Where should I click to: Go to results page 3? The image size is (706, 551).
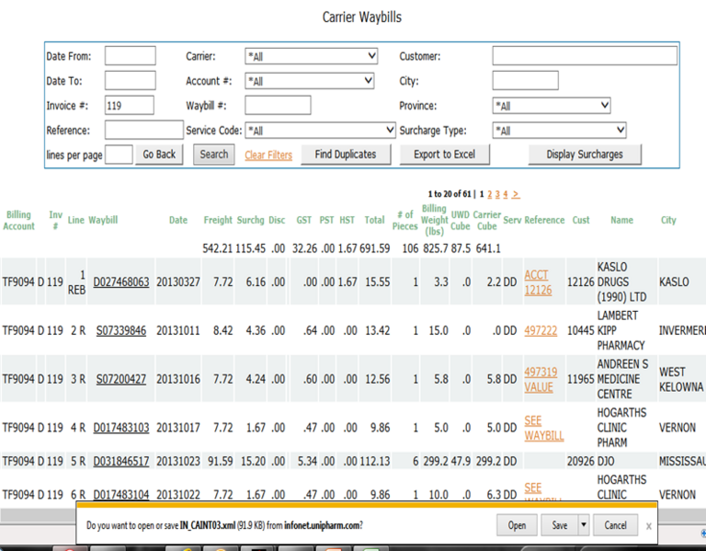click(x=497, y=194)
